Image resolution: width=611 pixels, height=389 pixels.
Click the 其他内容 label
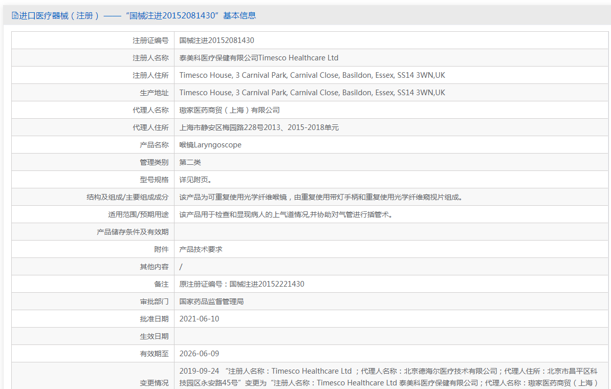[x=155, y=267]
